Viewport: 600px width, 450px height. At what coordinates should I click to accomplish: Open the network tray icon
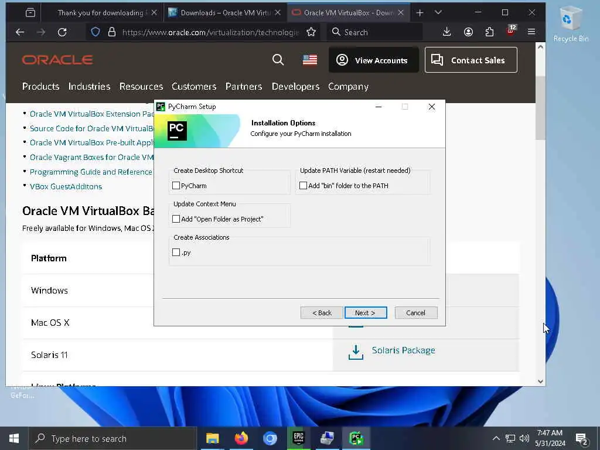coord(510,438)
